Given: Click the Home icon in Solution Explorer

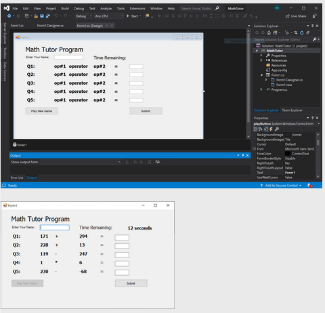Looking at the screenshot, I should click(269, 33).
